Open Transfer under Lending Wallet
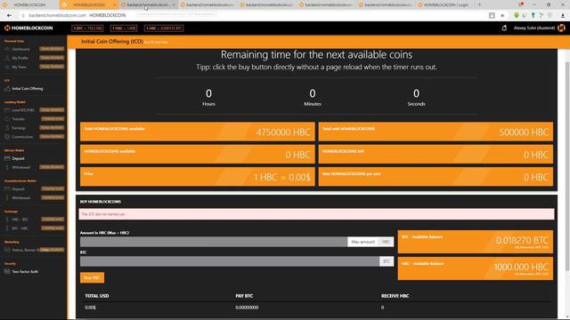This screenshot has height=320, width=570. pos(18,119)
